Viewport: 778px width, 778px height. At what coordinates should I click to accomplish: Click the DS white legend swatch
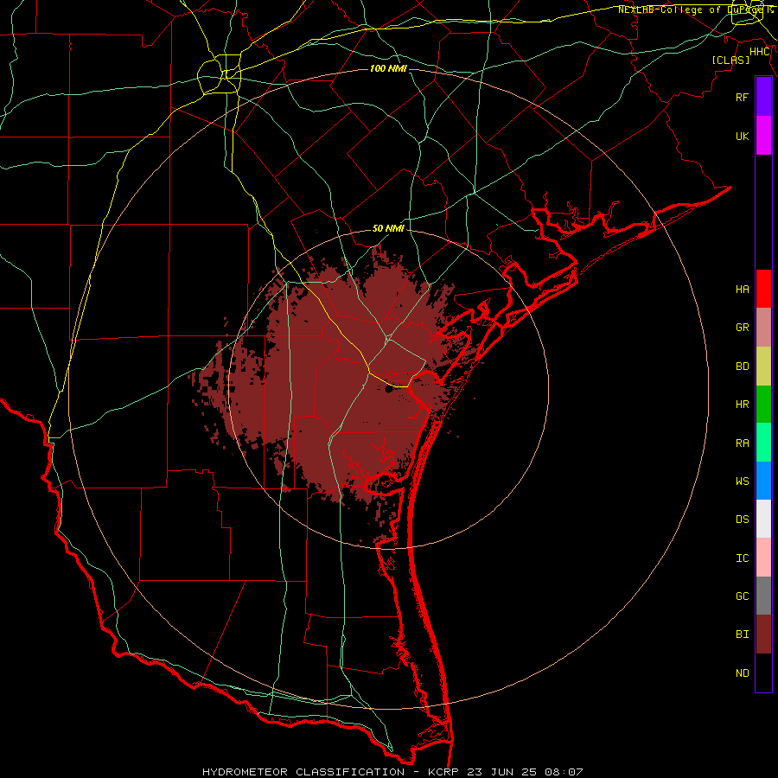763,519
